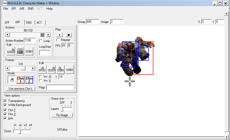
Task: Select the hand move mode tool
Action: click(x=12, y=80)
